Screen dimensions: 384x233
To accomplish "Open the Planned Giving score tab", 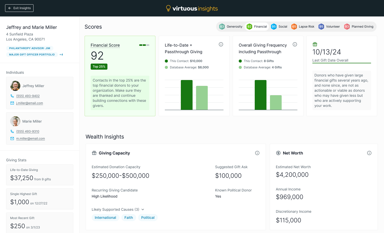I will point(359,27).
